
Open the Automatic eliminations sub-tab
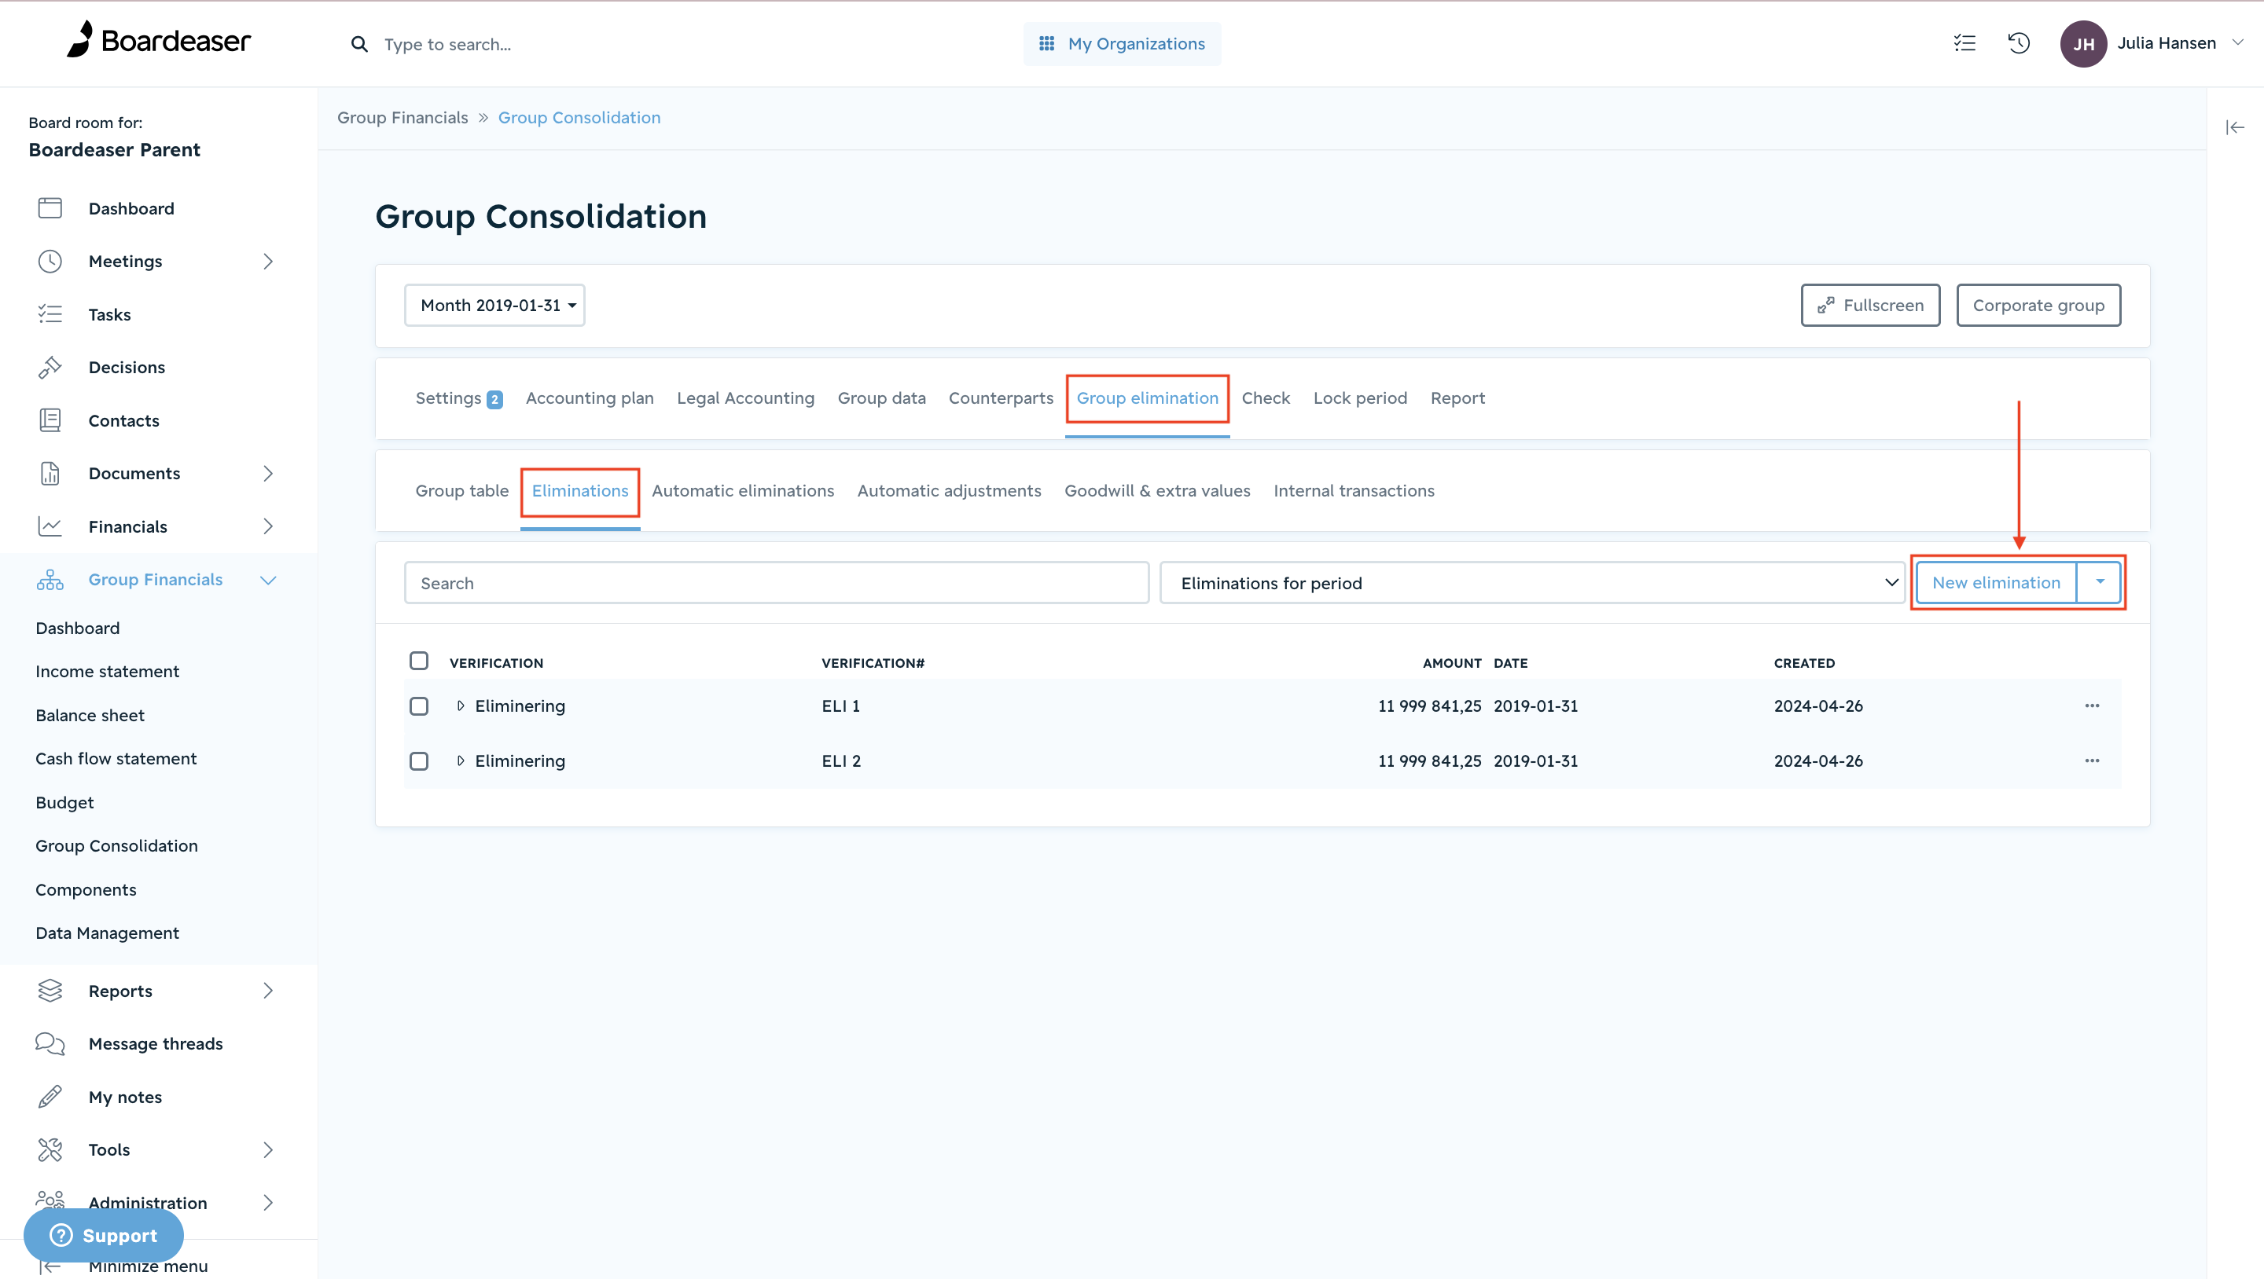pos(743,491)
